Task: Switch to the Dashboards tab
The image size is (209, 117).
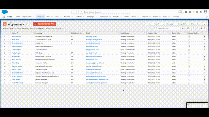Action: (x=104, y=17)
